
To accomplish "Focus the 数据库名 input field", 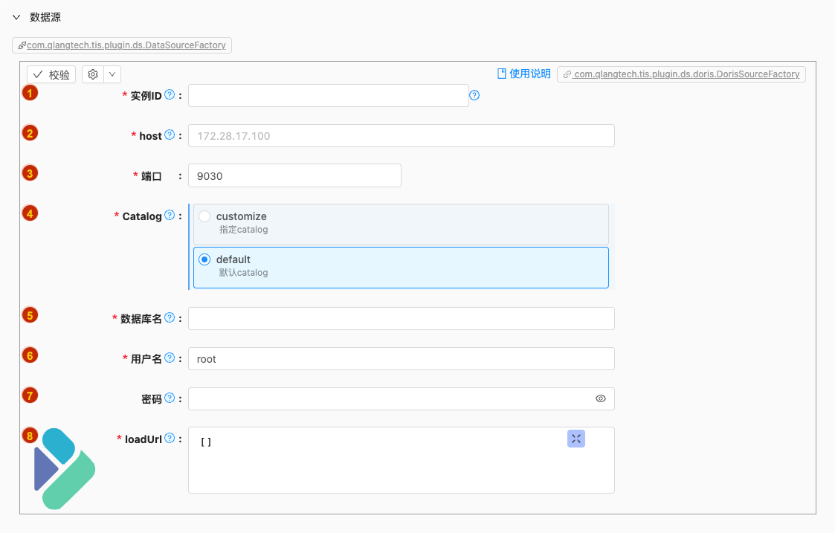I will click(402, 318).
